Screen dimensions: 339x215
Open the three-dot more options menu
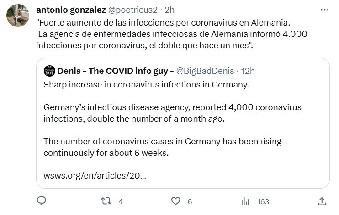pyautogui.click(x=325, y=10)
